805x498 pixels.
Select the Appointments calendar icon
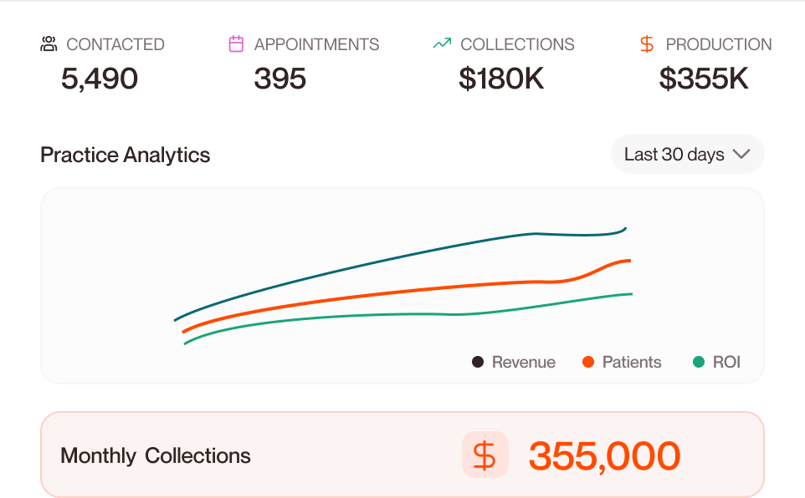tap(237, 43)
